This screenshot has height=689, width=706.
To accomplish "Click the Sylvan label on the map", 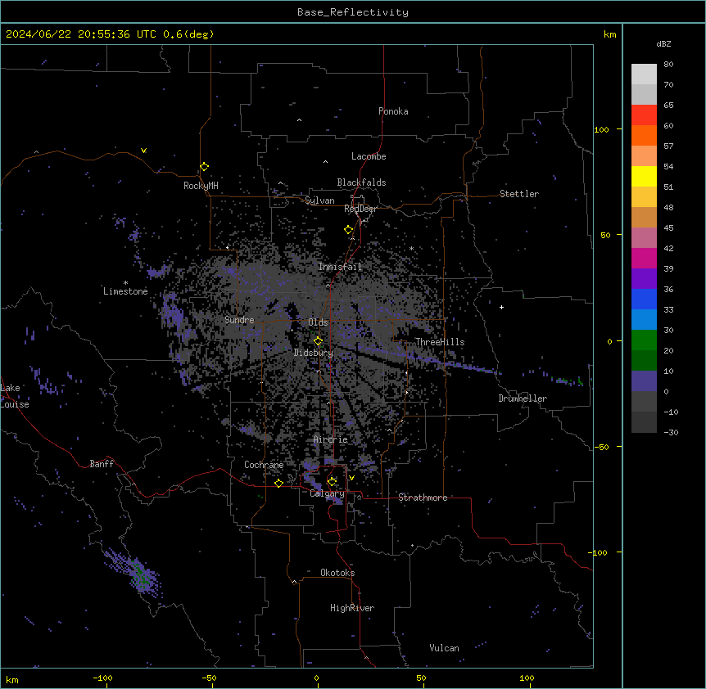I will coord(319,200).
